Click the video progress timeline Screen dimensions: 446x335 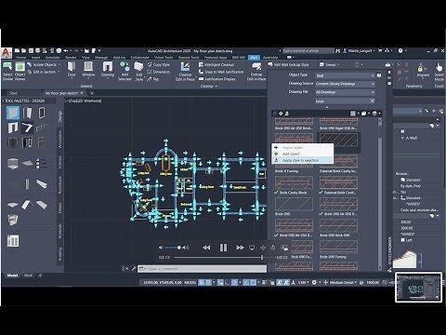(223, 257)
